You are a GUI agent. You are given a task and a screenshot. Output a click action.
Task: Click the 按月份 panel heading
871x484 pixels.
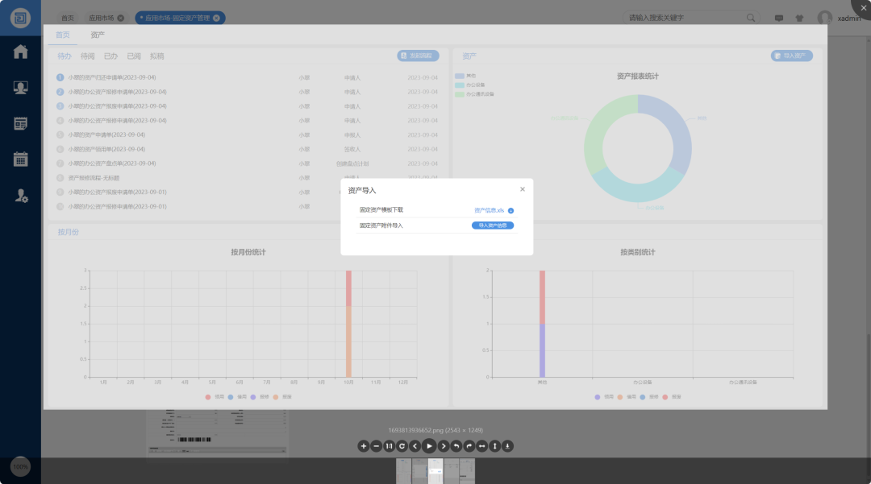69,232
